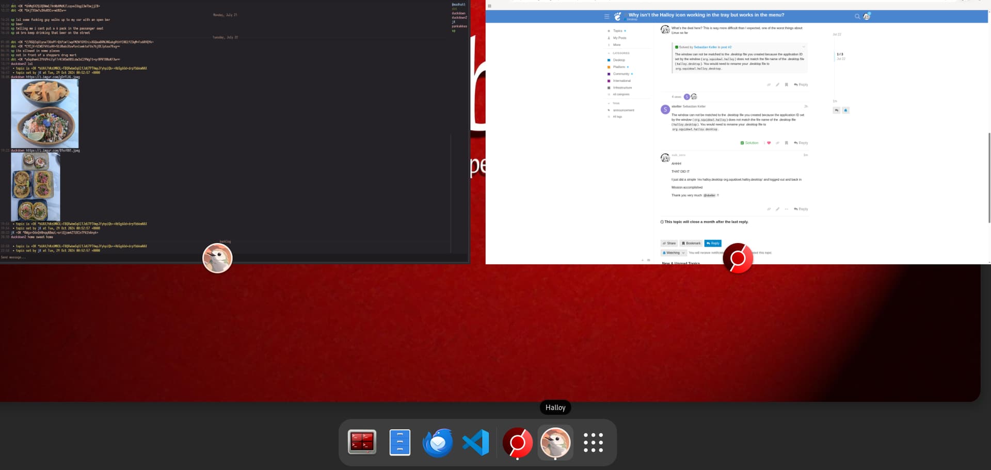Expand the More item in the forum sidebar
991x470 pixels.
616,45
